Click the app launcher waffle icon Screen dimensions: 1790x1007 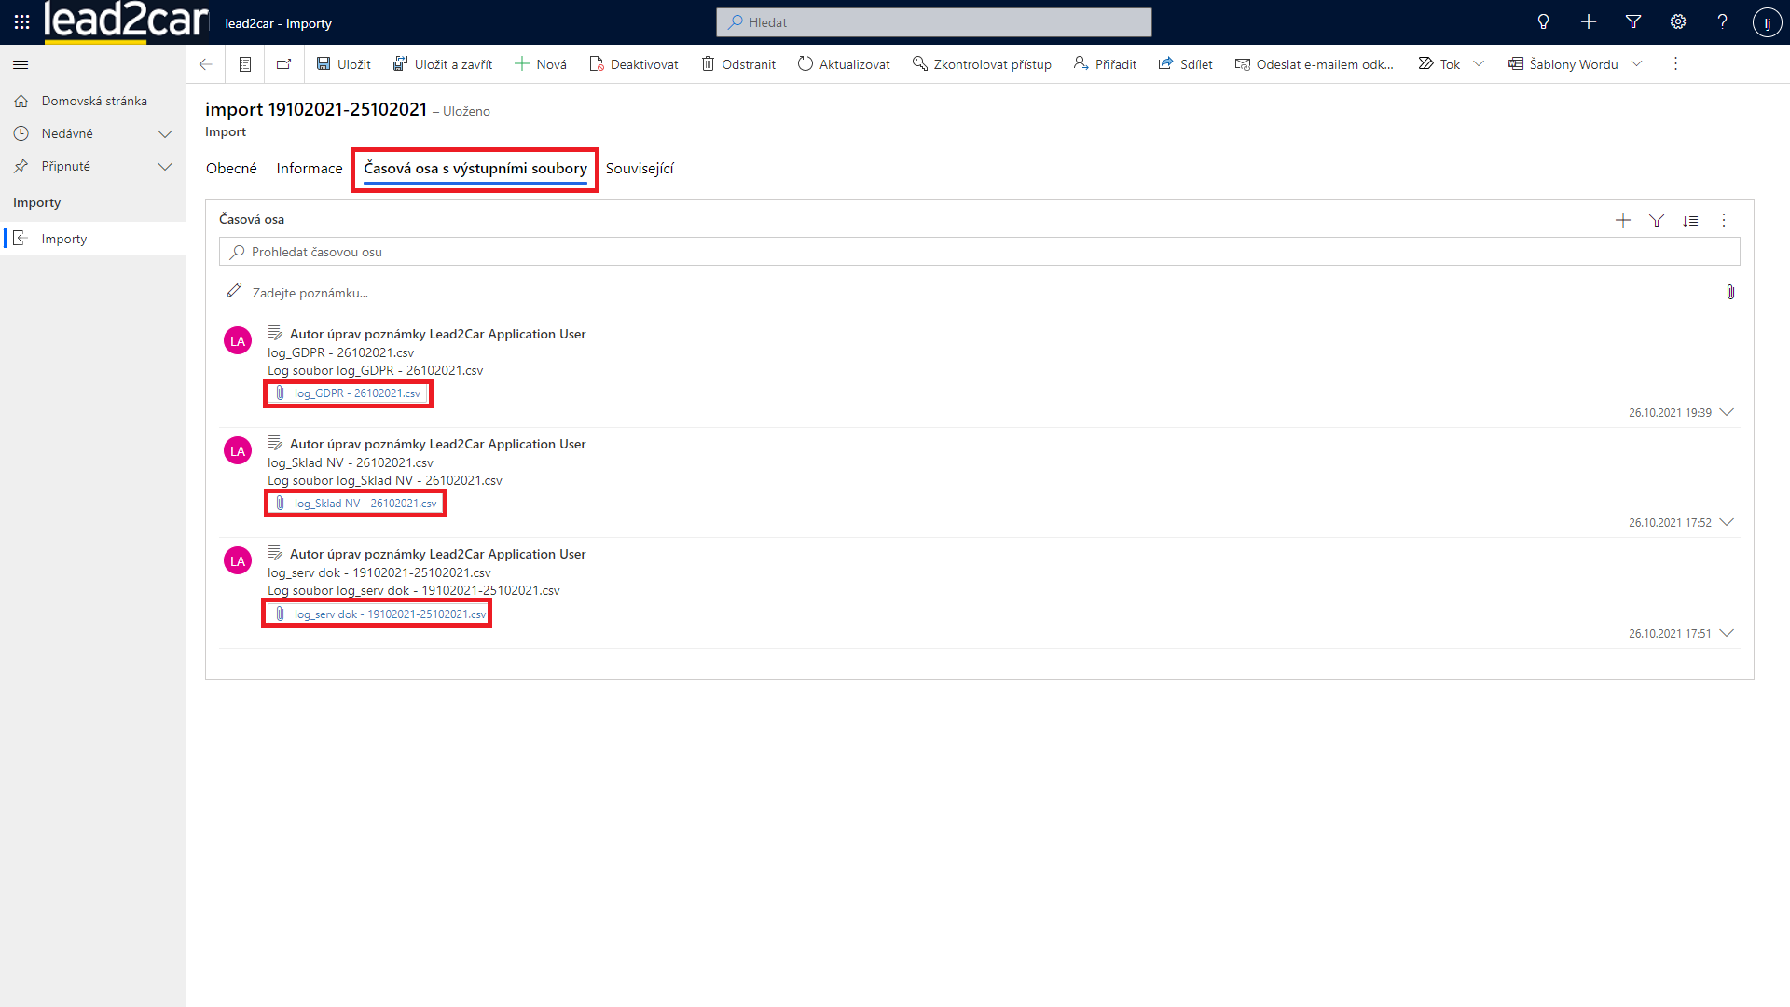click(x=21, y=21)
